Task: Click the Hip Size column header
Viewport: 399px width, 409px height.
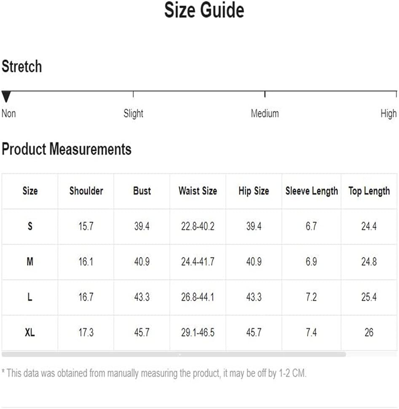Action: tap(254, 191)
